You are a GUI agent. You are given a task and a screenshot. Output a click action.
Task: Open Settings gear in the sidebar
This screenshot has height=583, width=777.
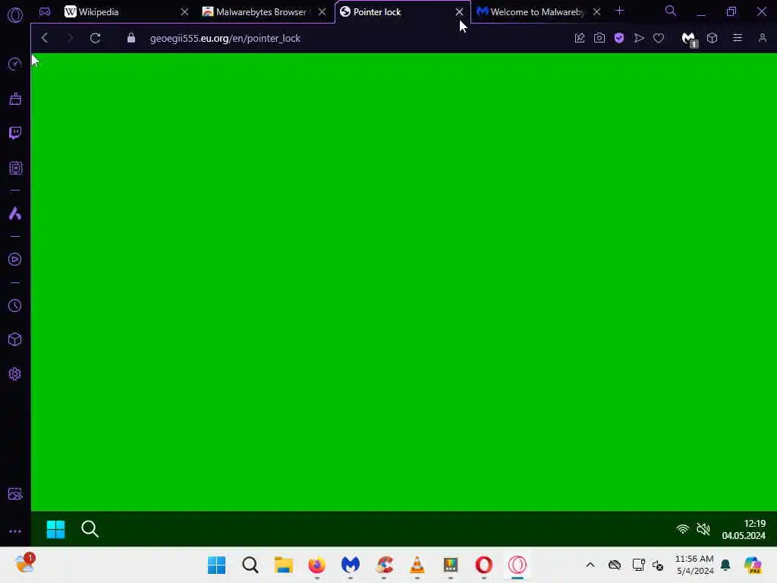(x=15, y=373)
